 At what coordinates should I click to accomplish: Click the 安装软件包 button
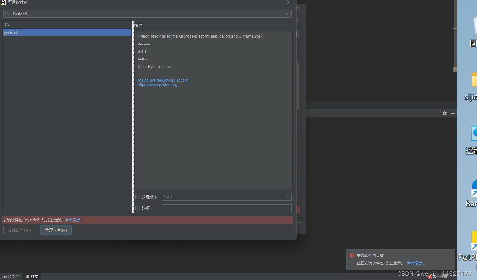pos(19,230)
